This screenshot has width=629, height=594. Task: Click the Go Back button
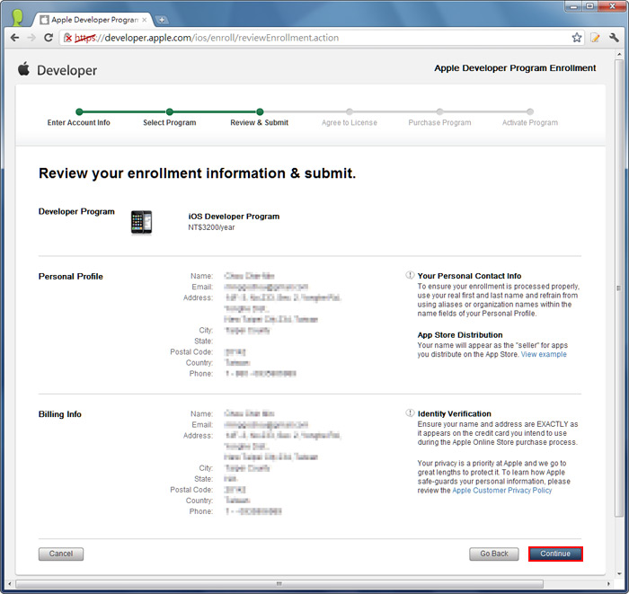pyautogui.click(x=494, y=554)
